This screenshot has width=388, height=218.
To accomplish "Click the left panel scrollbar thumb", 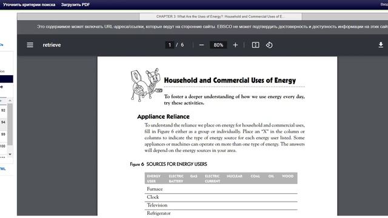I will pyautogui.click(x=10, y=124).
